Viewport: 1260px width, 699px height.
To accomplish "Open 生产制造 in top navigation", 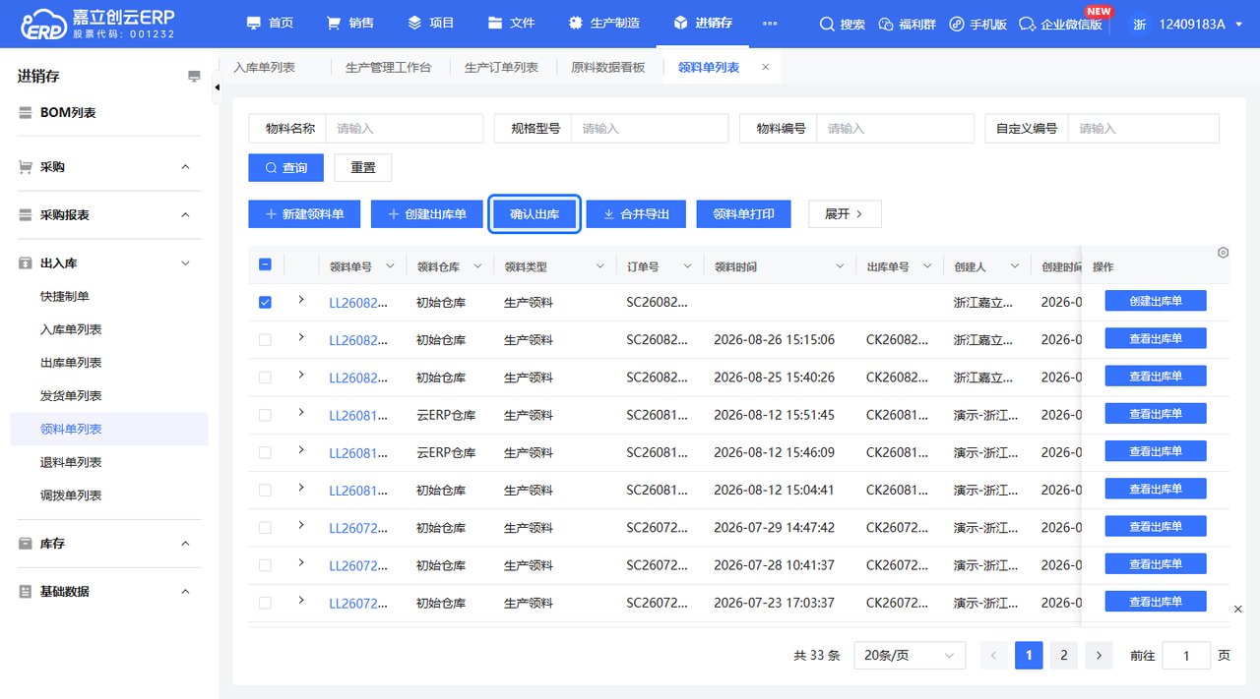I will coord(604,24).
